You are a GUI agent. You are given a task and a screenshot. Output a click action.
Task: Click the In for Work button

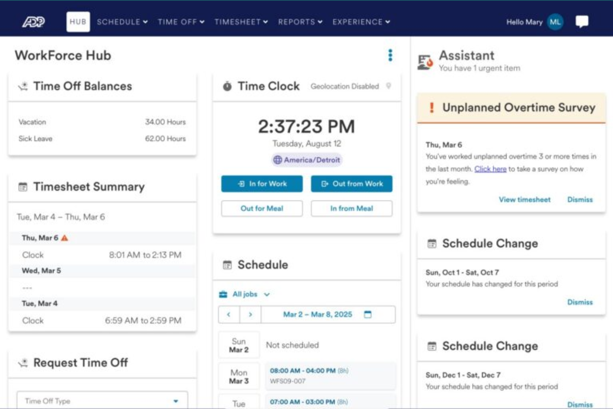pyautogui.click(x=262, y=184)
